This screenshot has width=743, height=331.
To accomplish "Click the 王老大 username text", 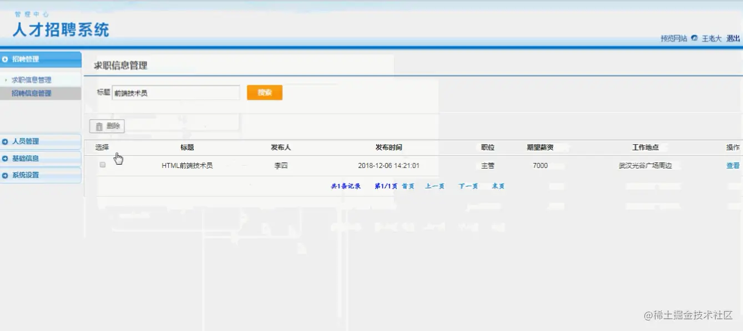I will (711, 38).
